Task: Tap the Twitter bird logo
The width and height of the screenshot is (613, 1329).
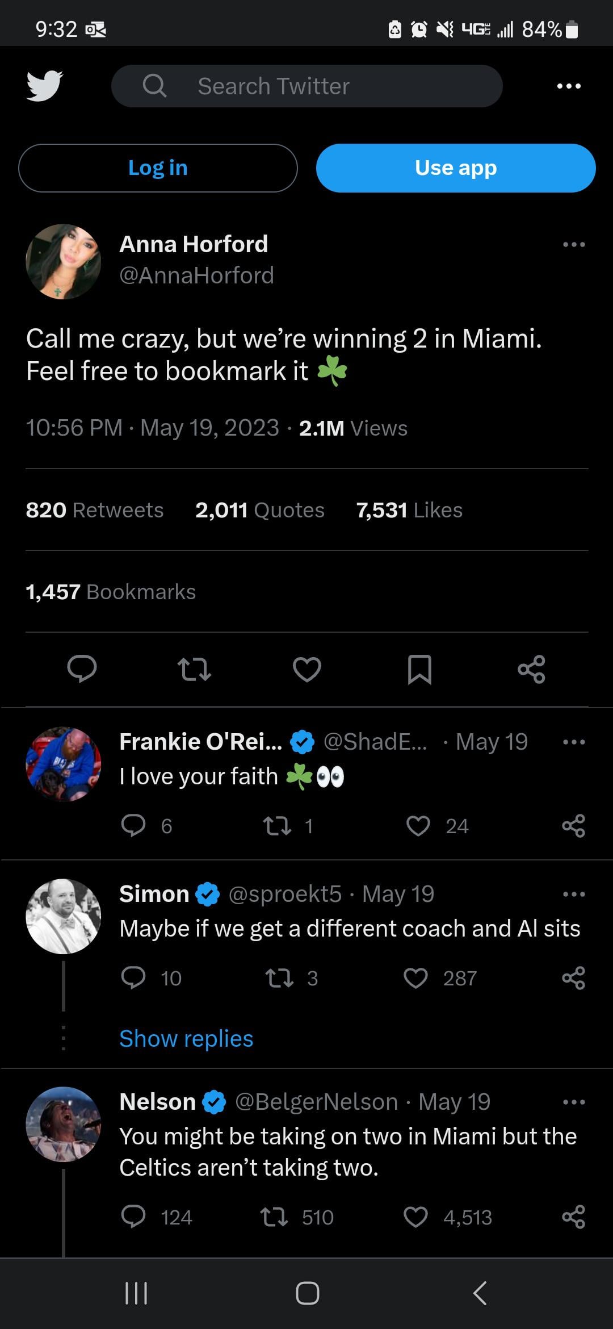Action: point(44,86)
